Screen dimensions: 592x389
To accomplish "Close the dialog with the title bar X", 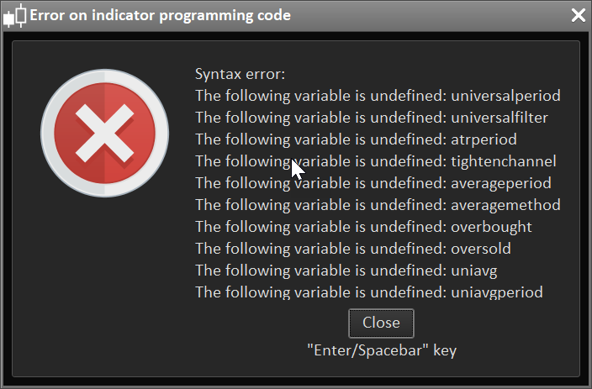I will click(578, 15).
